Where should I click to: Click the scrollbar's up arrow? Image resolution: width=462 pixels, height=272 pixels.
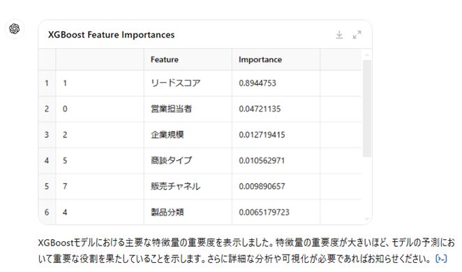pos(367,55)
